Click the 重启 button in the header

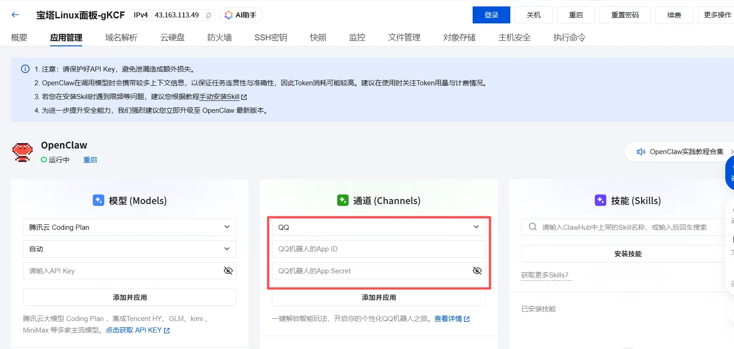pyautogui.click(x=576, y=15)
